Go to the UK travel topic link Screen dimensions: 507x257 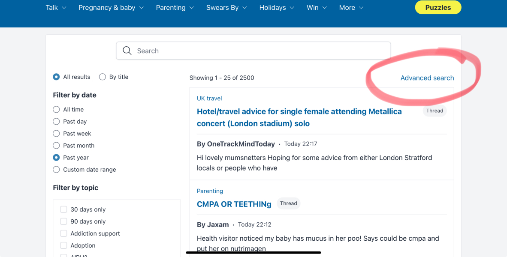[x=209, y=99]
